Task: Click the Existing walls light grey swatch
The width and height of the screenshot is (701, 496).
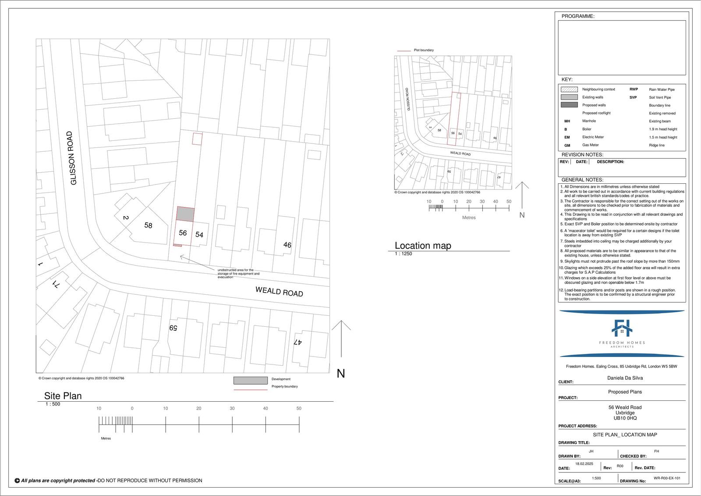Action: click(569, 97)
